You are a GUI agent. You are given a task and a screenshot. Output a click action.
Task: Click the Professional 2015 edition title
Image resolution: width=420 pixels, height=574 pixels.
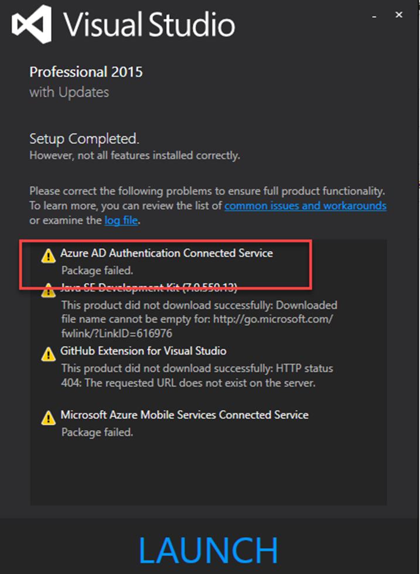(x=86, y=73)
